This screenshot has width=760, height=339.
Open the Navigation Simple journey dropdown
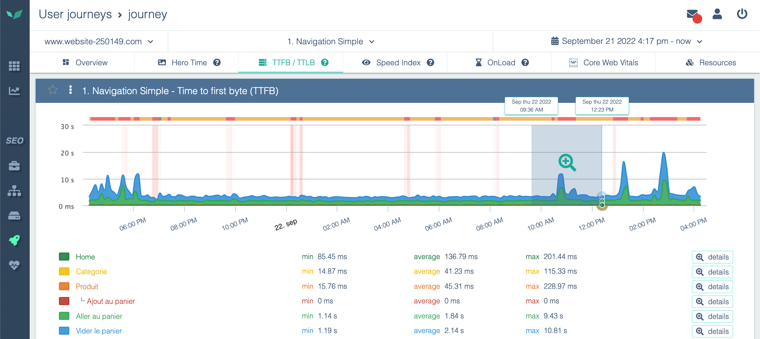[331, 42]
